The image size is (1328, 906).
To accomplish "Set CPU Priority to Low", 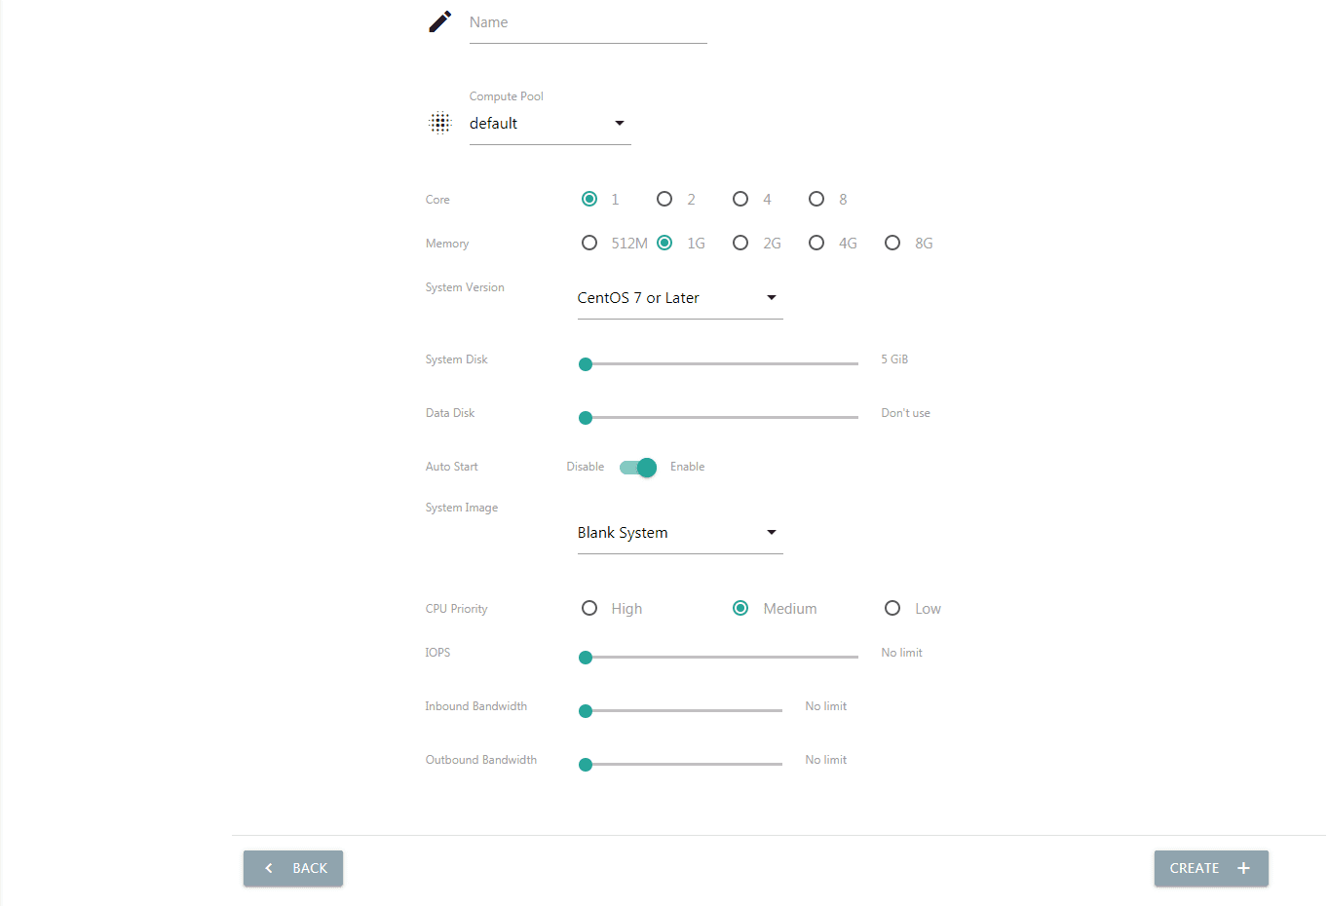I will 892,608.
